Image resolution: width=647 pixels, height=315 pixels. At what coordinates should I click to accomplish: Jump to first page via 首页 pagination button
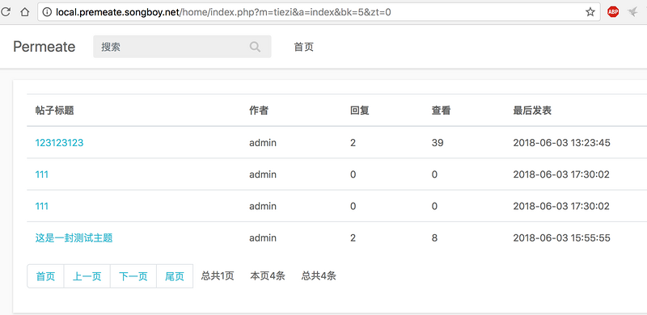click(45, 276)
